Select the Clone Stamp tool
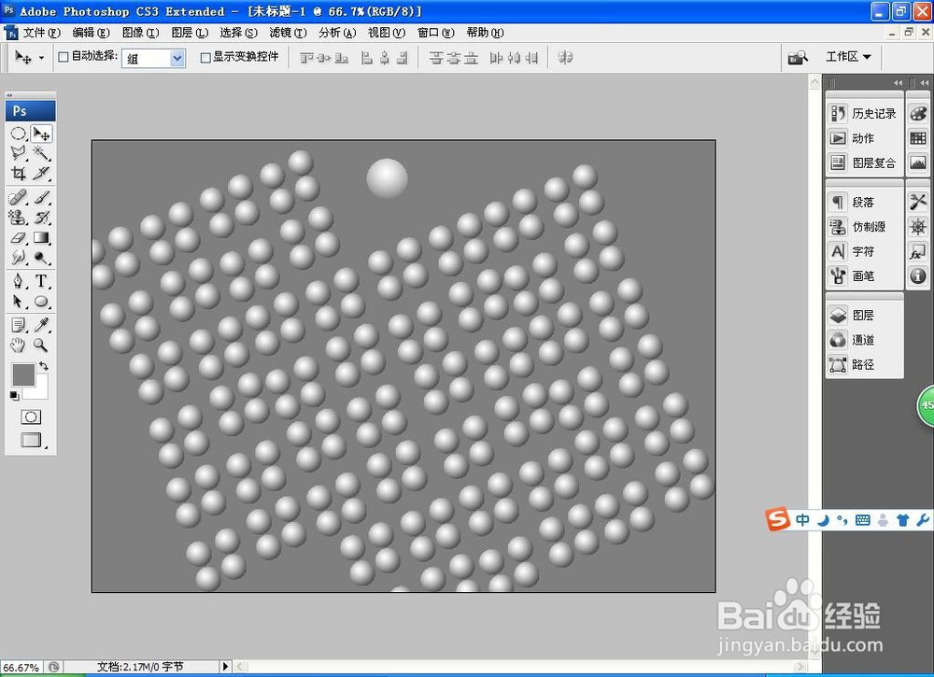This screenshot has height=677, width=934. click(x=19, y=218)
